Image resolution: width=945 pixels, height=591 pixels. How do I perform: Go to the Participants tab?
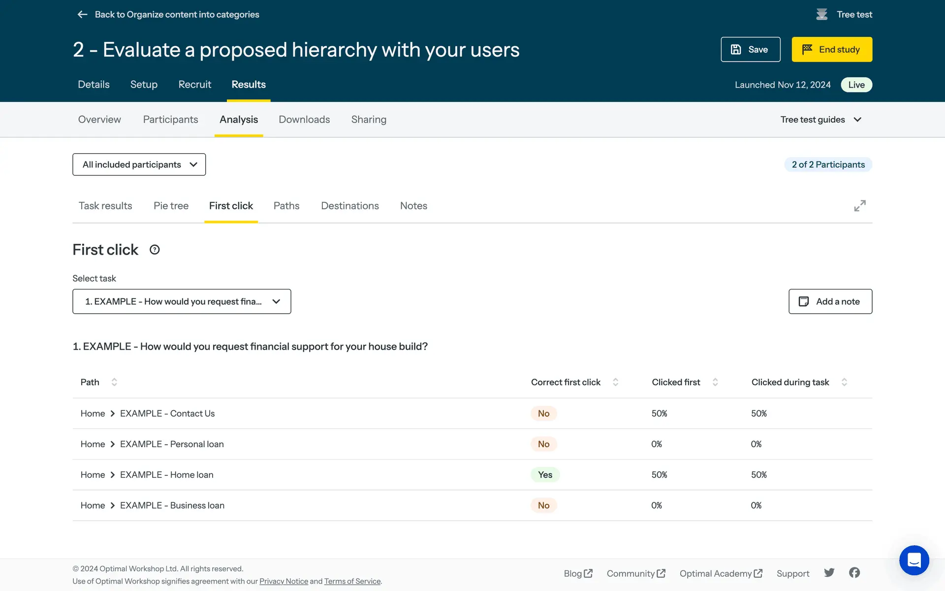[x=170, y=120]
